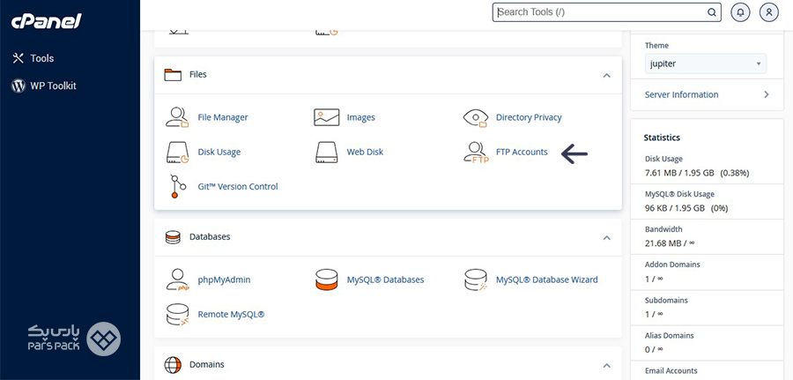Click the Domains section heading text
Screen dimensions: 793x380
click(x=207, y=364)
